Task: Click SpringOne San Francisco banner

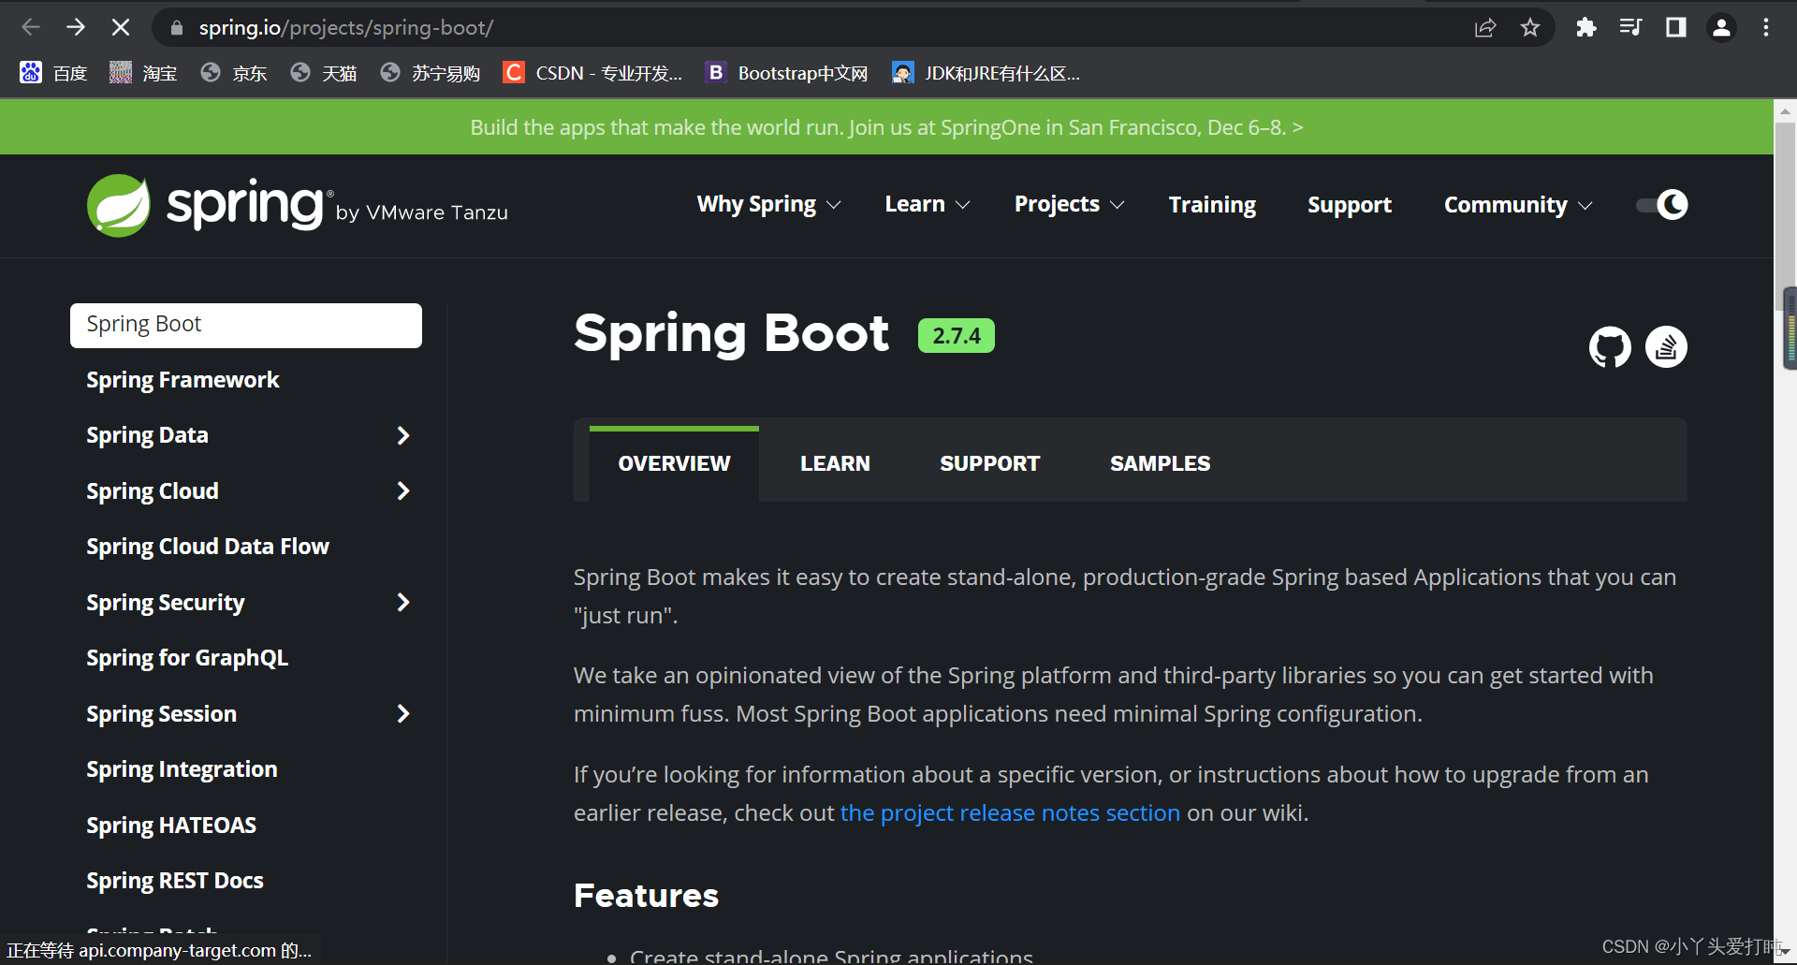Action: [x=886, y=127]
